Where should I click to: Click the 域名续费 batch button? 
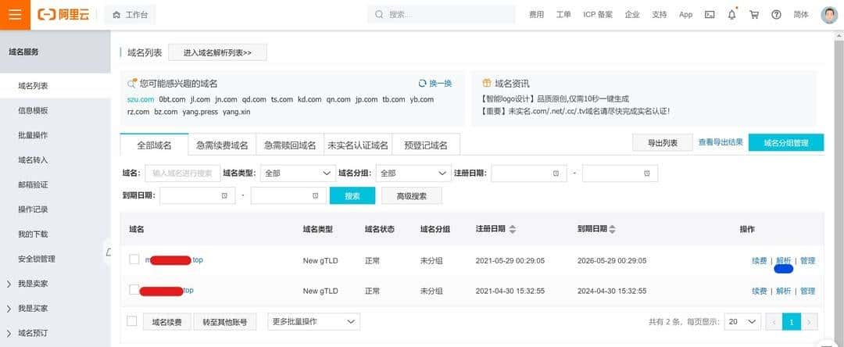tap(167, 322)
